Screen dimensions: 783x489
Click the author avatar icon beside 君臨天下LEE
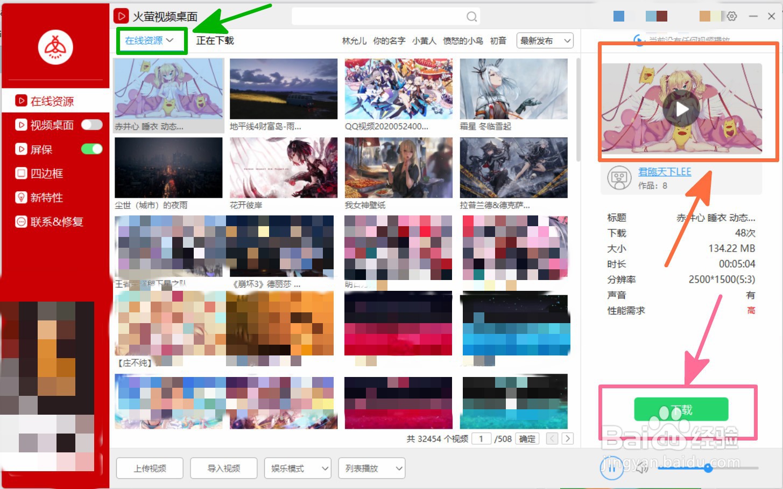tap(619, 178)
